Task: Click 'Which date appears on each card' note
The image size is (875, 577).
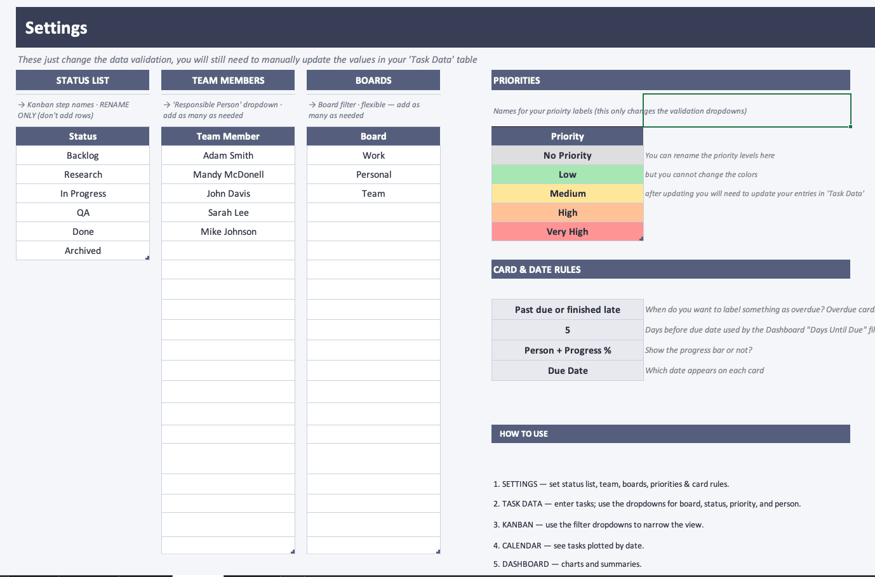Action: point(705,371)
